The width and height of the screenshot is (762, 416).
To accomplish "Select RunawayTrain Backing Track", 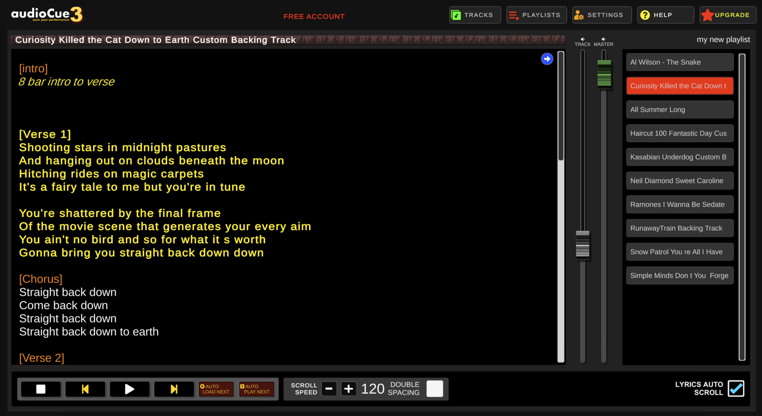I will (x=680, y=228).
